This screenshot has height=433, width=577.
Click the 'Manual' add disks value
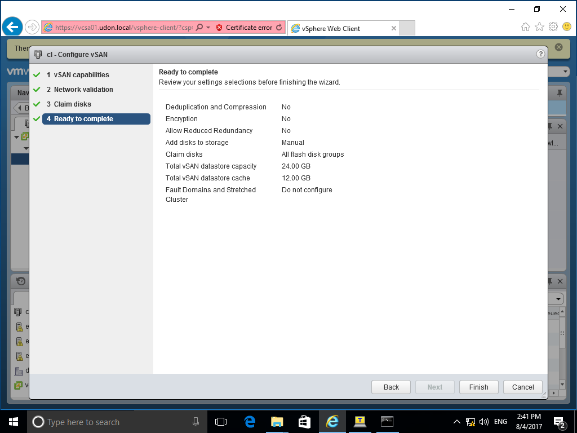tap(292, 143)
